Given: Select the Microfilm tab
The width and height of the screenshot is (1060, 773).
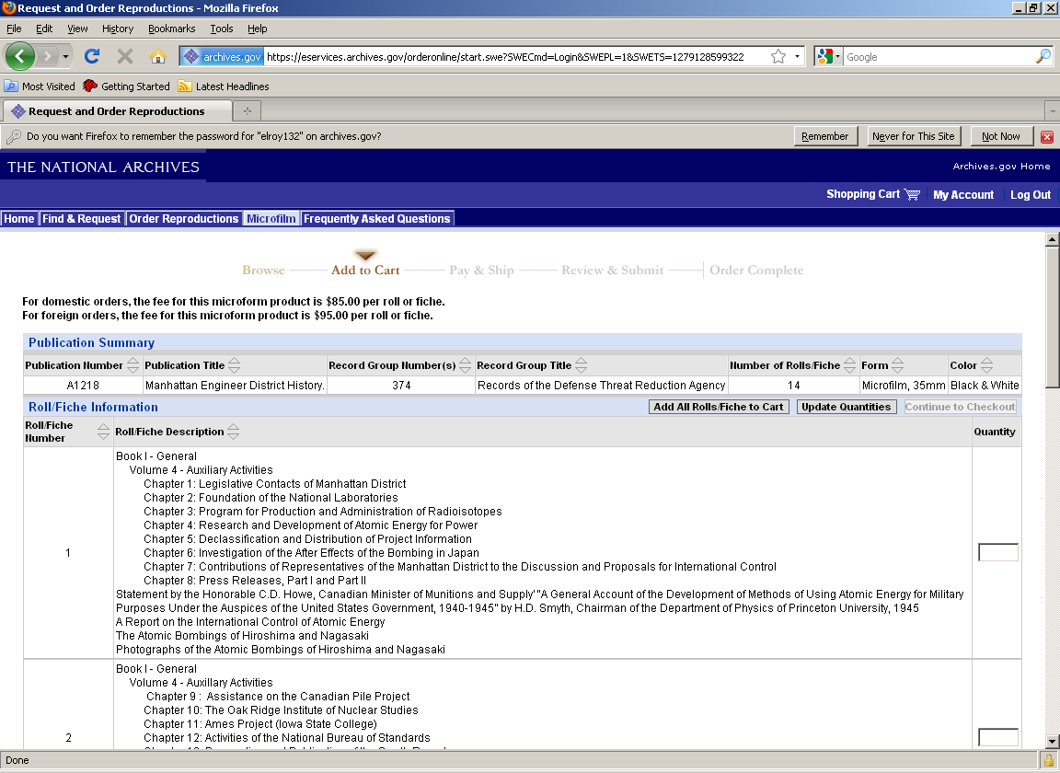Looking at the screenshot, I should (x=271, y=218).
